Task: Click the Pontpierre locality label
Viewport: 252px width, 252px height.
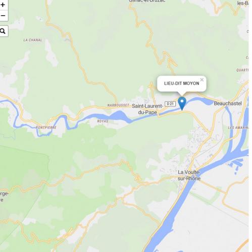Action: 46,128
